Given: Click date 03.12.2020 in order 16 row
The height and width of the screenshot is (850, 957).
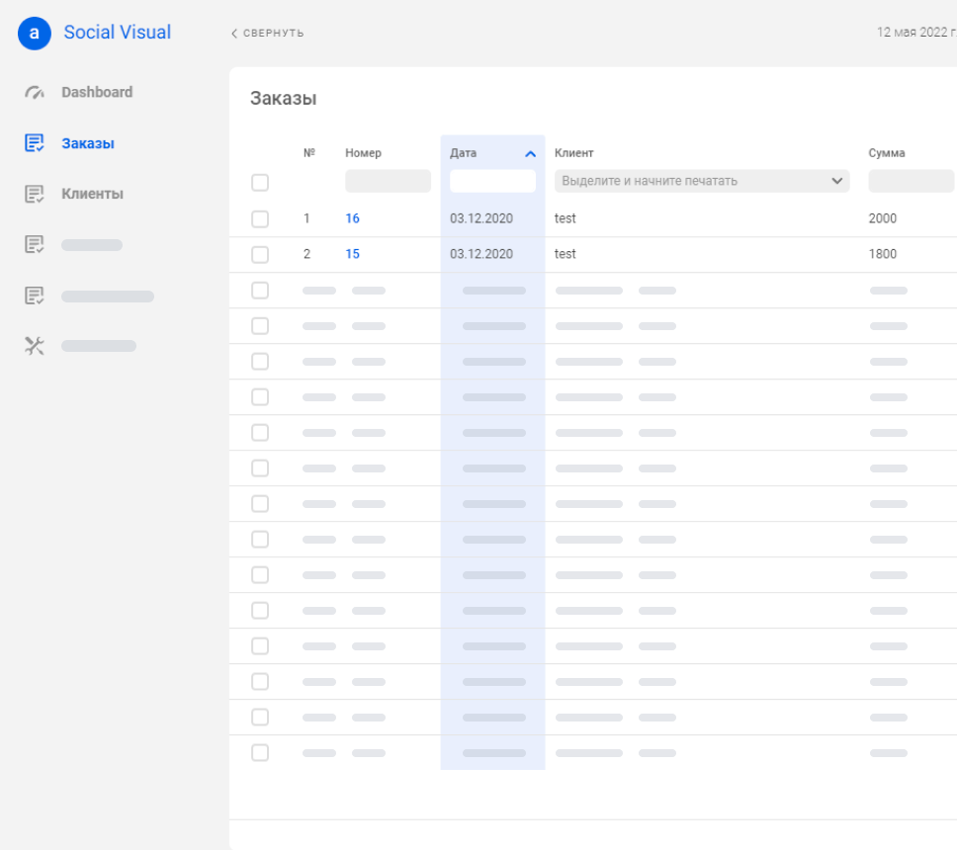Looking at the screenshot, I should [x=481, y=218].
